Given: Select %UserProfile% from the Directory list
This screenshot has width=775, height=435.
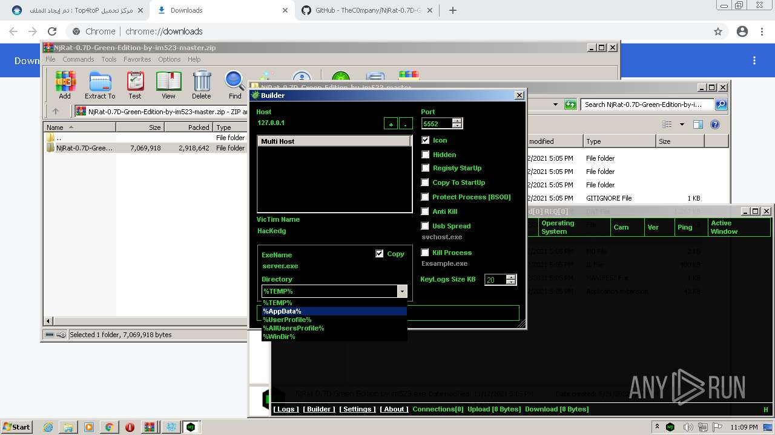Looking at the screenshot, I should (x=334, y=320).
